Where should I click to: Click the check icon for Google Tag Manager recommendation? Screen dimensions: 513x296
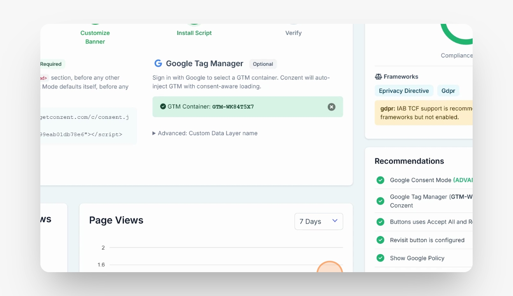[x=380, y=201]
